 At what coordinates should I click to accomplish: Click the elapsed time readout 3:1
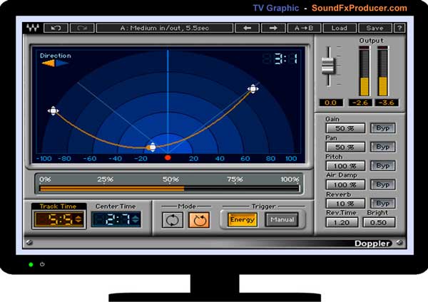280,59
